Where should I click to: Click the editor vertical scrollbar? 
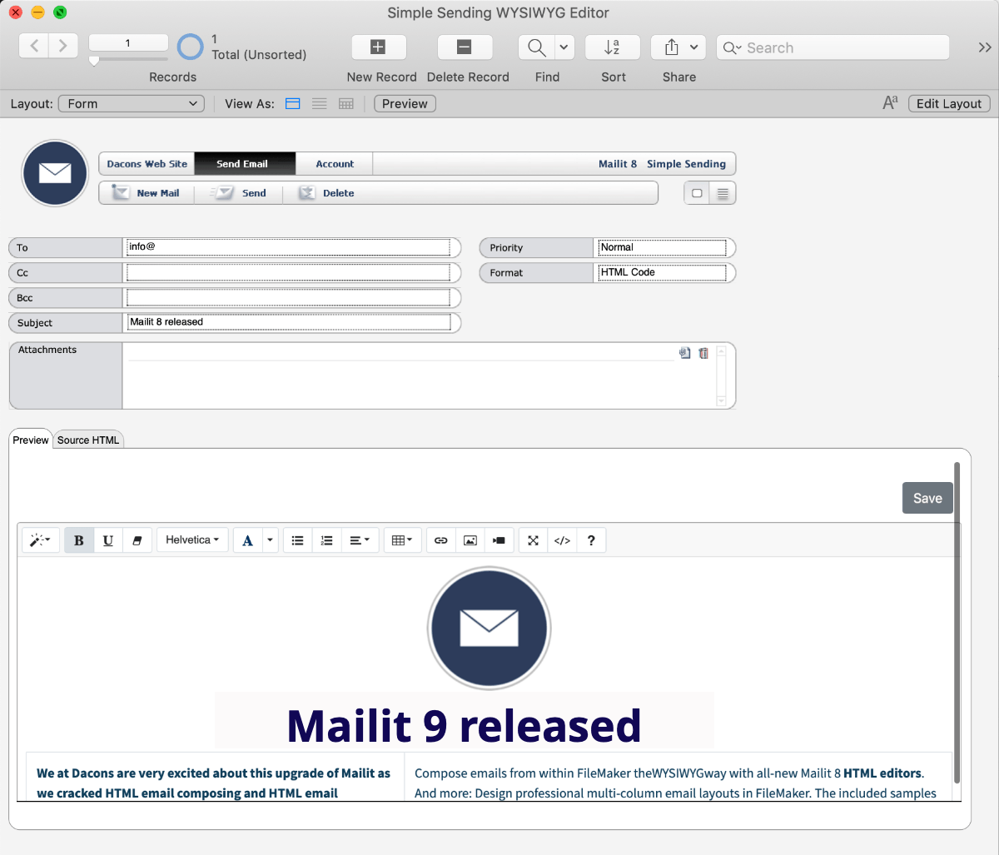pos(957,621)
